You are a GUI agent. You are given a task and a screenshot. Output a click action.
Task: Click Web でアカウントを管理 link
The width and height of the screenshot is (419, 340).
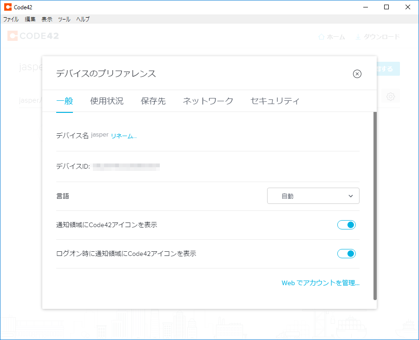pyautogui.click(x=321, y=283)
